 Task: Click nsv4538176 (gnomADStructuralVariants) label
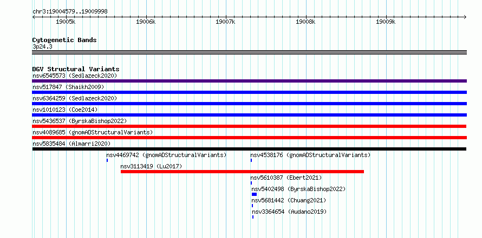click(310, 155)
